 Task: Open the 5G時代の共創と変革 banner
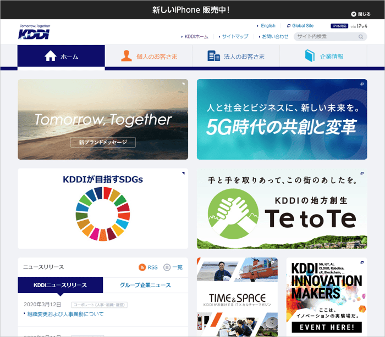(282, 119)
